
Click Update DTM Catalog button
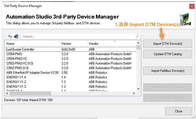(168, 54)
